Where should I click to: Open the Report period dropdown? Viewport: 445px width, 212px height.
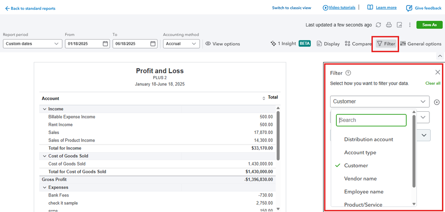(33, 44)
